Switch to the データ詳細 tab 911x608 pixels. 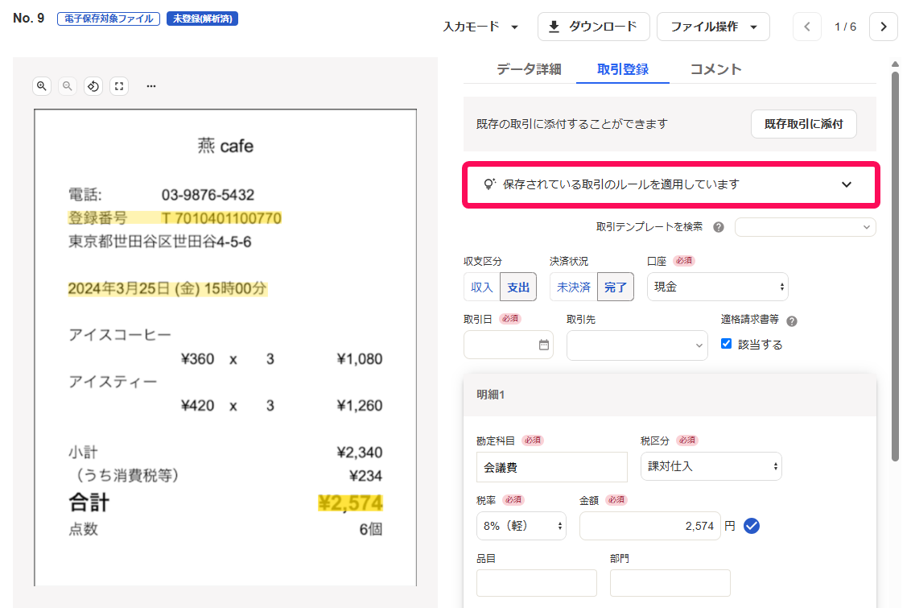tap(529, 69)
